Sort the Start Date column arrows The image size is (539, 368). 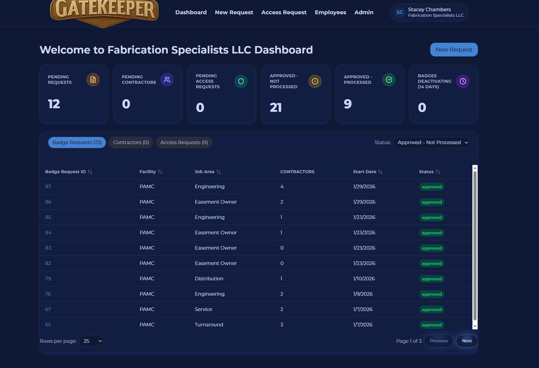[x=380, y=172]
